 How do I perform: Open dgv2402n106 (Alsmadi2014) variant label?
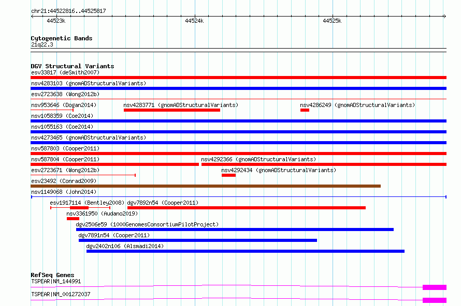tap(125, 246)
